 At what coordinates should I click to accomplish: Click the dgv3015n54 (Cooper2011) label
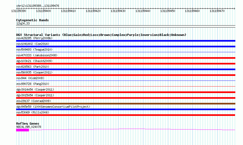pos(35,95)
